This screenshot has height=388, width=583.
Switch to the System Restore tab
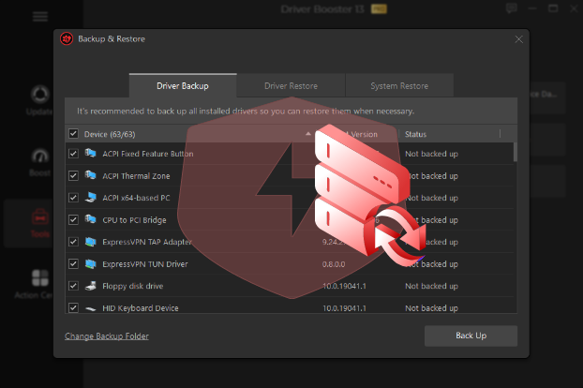click(x=399, y=85)
